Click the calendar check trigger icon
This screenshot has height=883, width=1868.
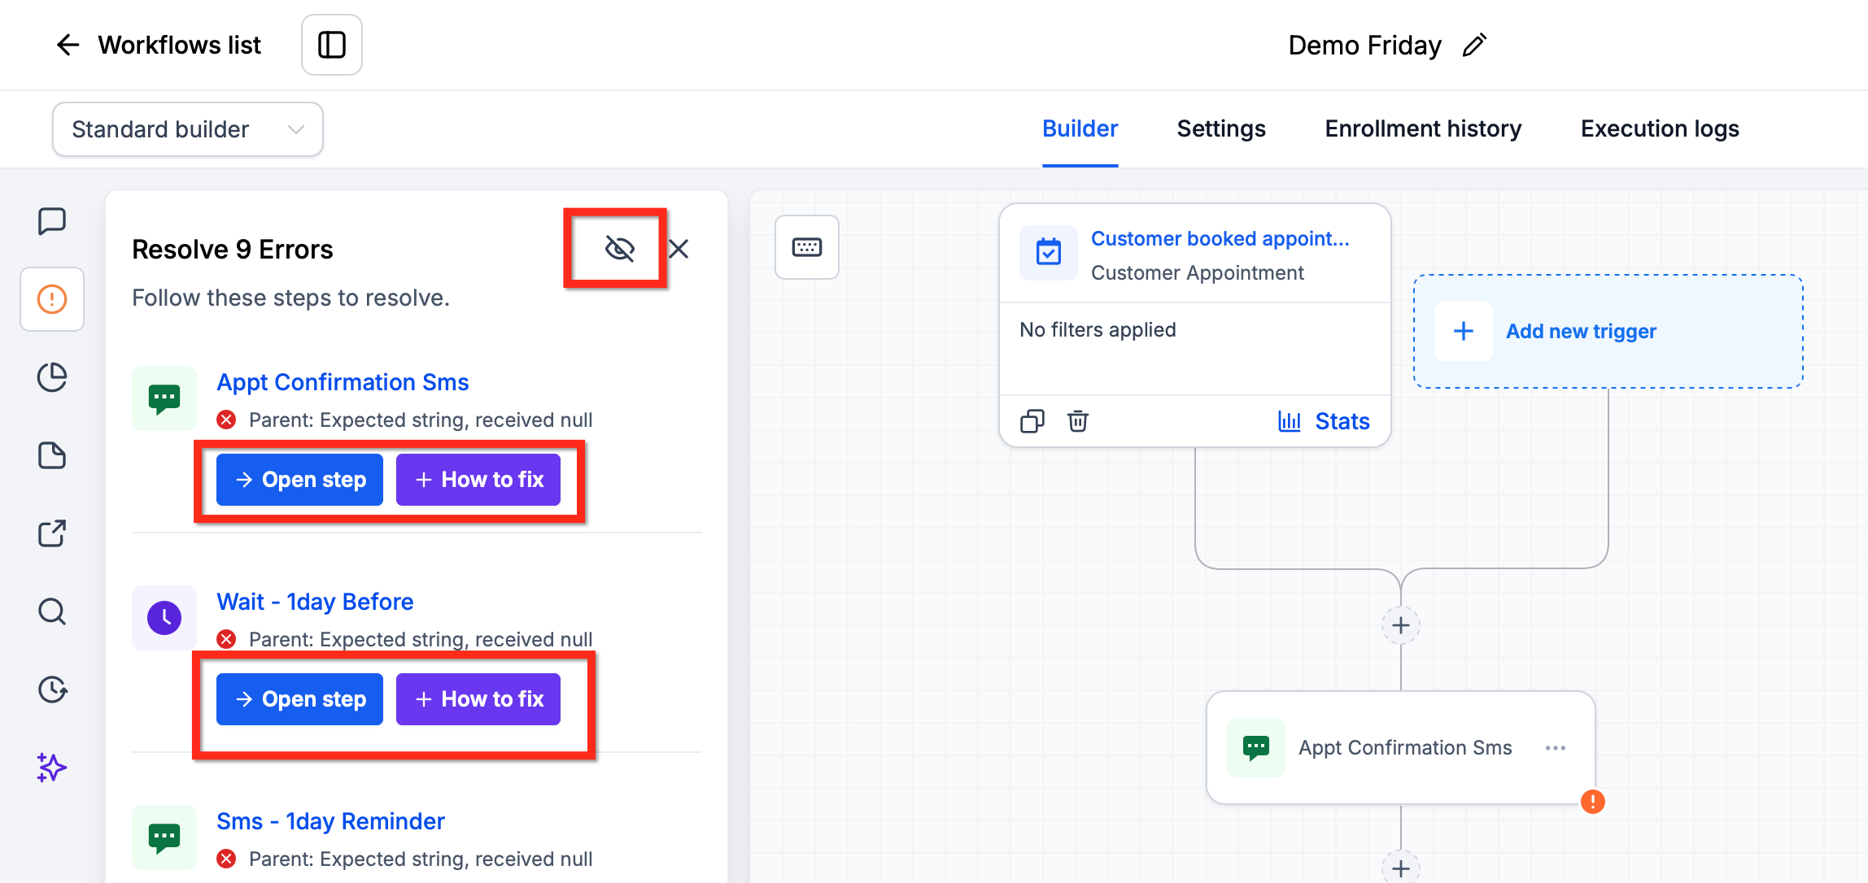click(1049, 253)
